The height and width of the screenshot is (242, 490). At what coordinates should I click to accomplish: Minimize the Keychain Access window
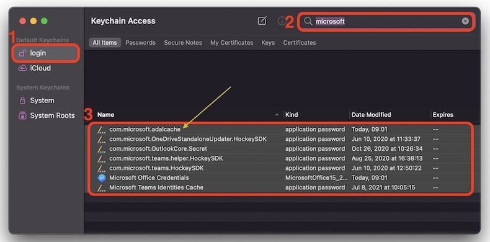(33, 21)
